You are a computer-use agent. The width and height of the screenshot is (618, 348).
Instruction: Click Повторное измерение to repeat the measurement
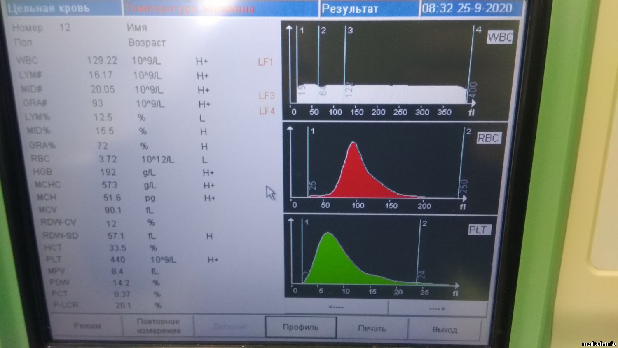[158, 326]
